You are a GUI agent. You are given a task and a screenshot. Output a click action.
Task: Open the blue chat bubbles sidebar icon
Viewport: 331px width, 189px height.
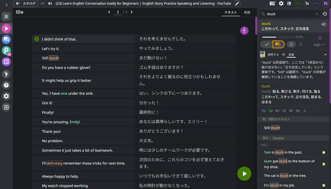pyautogui.click(x=6, y=39)
